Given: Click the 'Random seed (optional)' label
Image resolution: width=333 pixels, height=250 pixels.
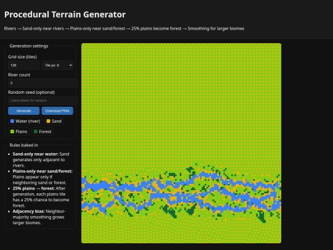Looking at the screenshot, I should [x=31, y=92].
